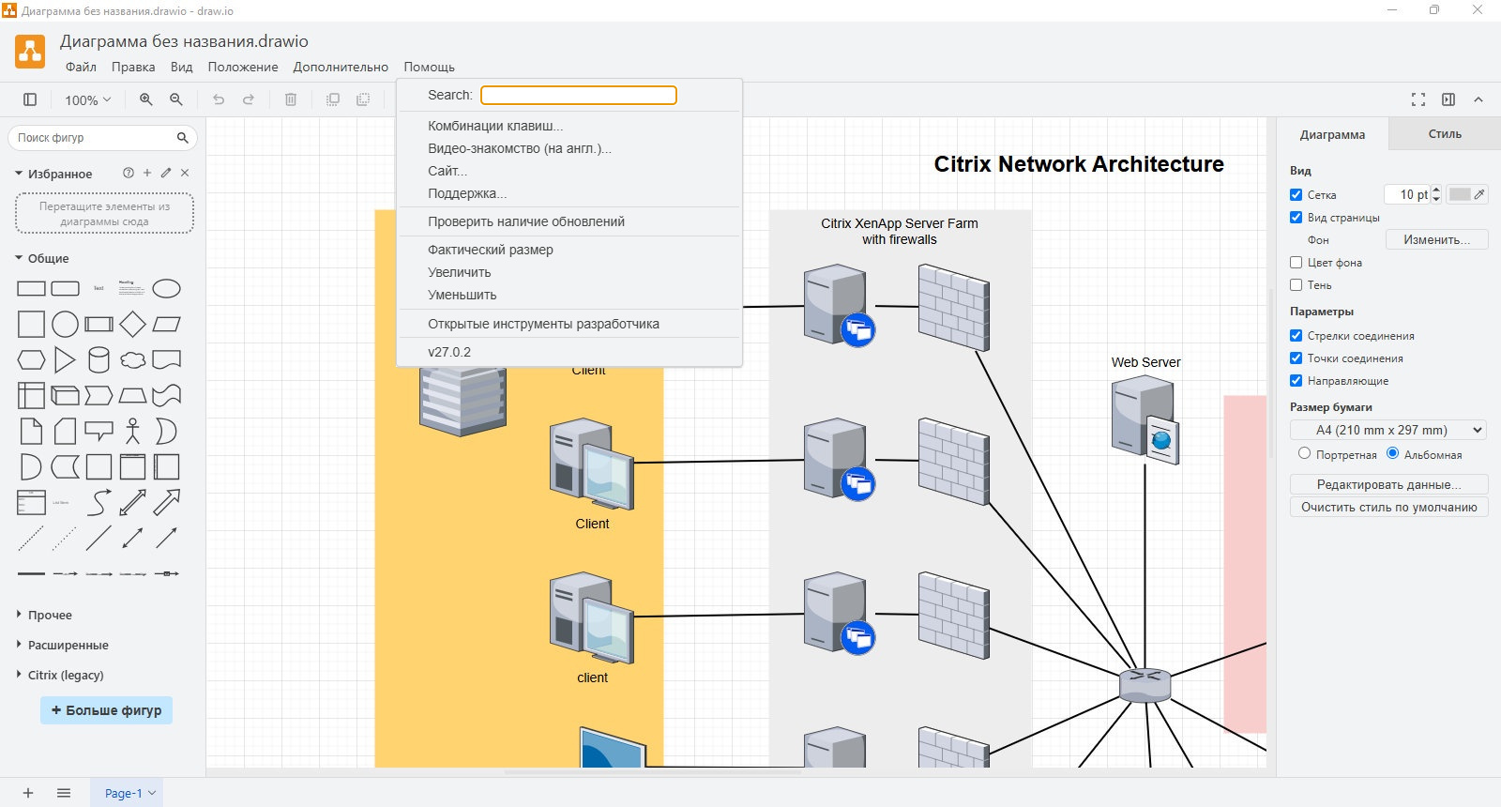This screenshot has width=1501, height=807.
Task: Select the Портретная orientation radio
Action: 1304,453
